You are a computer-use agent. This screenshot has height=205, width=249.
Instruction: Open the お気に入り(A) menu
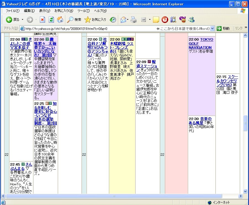64,11
